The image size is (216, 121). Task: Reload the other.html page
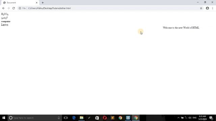[13, 8]
